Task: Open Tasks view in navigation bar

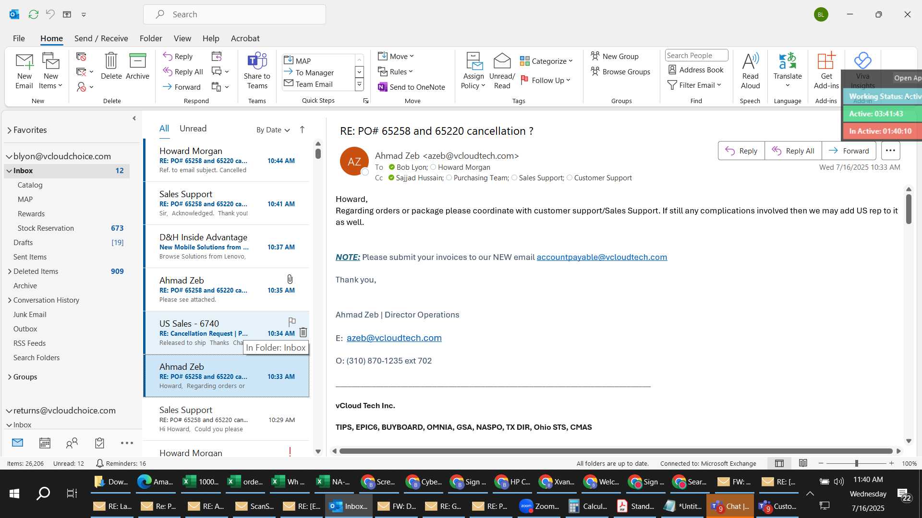Action: pyautogui.click(x=99, y=443)
